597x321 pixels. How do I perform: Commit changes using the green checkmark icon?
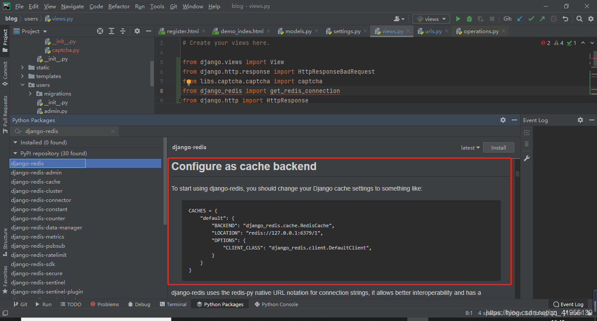click(531, 19)
